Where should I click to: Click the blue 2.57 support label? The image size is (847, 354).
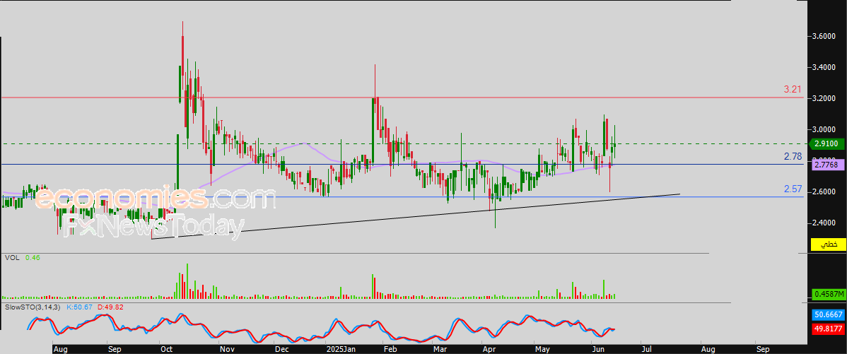pos(793,189)
